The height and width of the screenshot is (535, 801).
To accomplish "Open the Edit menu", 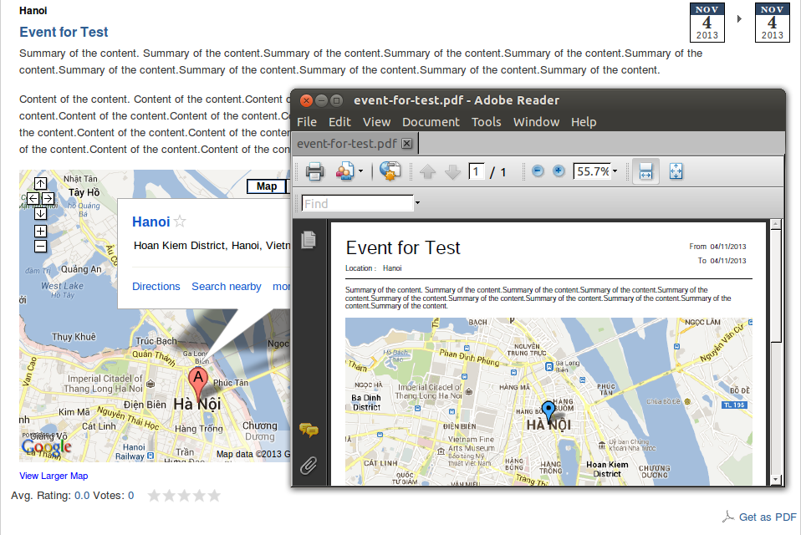I will click(x=339, y=122).
